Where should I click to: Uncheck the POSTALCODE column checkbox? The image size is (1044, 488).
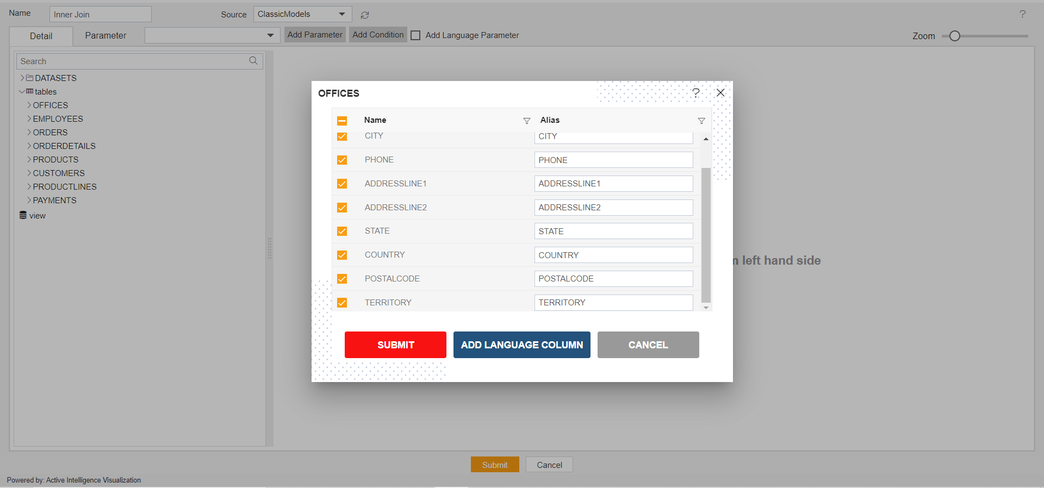click(x=342, y=279)
